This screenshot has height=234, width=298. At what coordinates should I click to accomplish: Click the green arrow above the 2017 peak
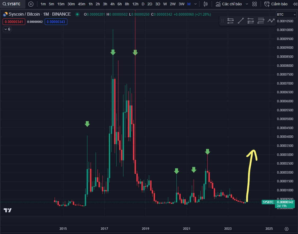113,52
